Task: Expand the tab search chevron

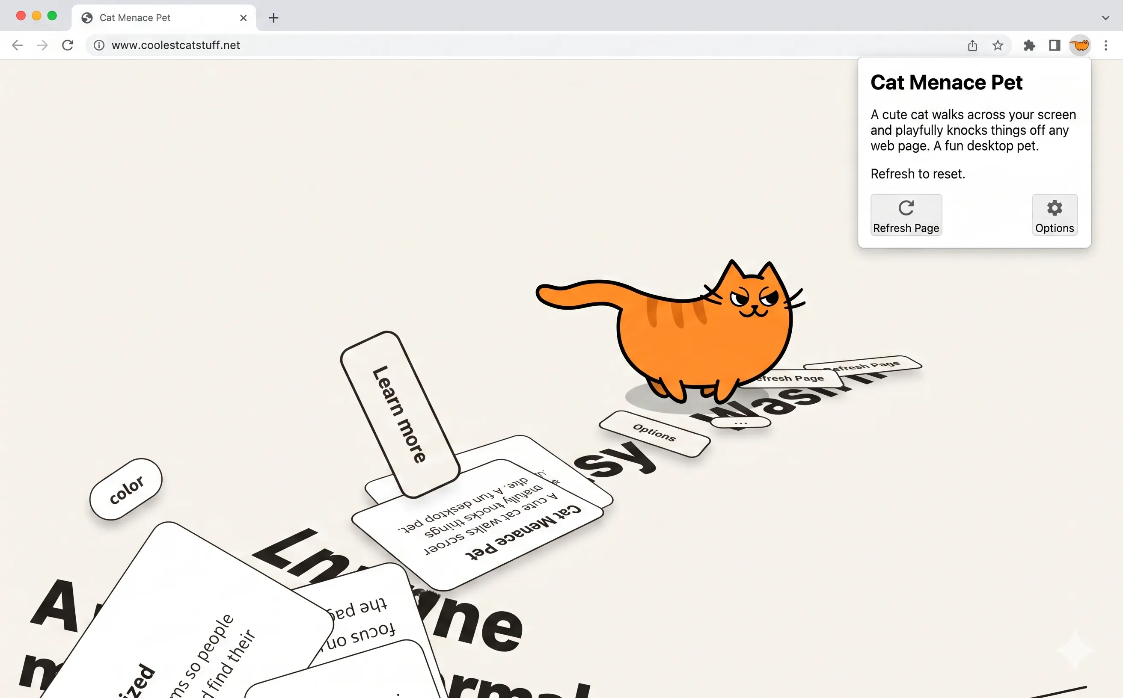Action: click(x=1105, y=18)
